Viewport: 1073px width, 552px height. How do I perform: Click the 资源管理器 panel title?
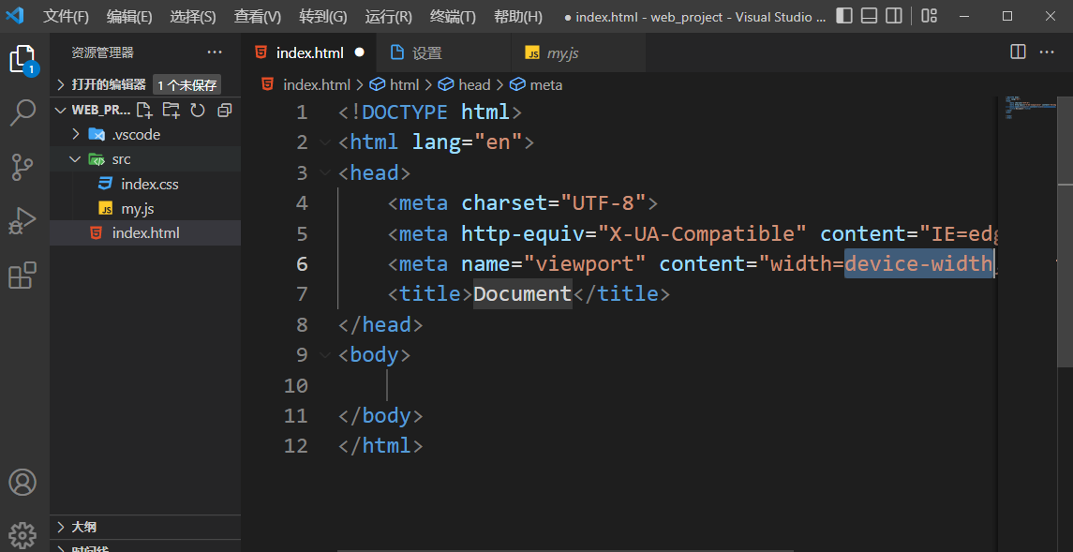click(103, 52)
